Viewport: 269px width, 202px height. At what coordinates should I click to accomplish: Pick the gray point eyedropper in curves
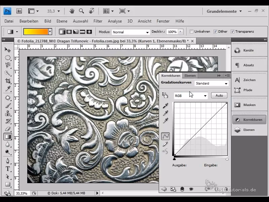pyautogui.click(x=165, y=113)
